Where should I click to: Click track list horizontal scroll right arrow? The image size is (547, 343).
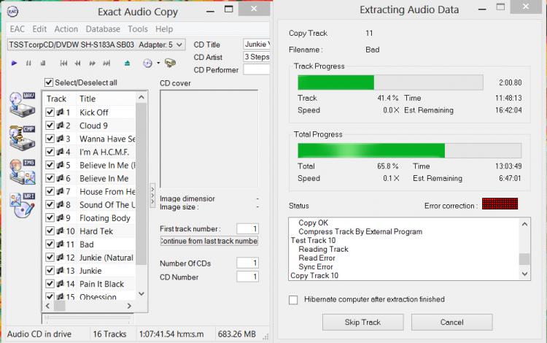coord(129,306)
